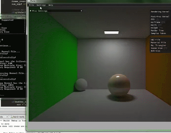Screen dimensions: 171x133
Task: Click the small grey sphere near green wall
Action: tap(81, 85)
